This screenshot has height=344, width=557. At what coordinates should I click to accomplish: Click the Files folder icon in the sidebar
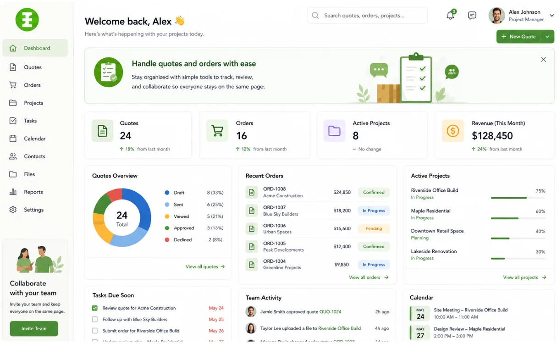(13, 174)
